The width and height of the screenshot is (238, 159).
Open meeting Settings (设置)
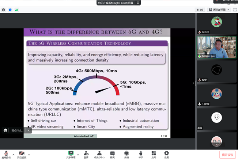click(166, 154)
